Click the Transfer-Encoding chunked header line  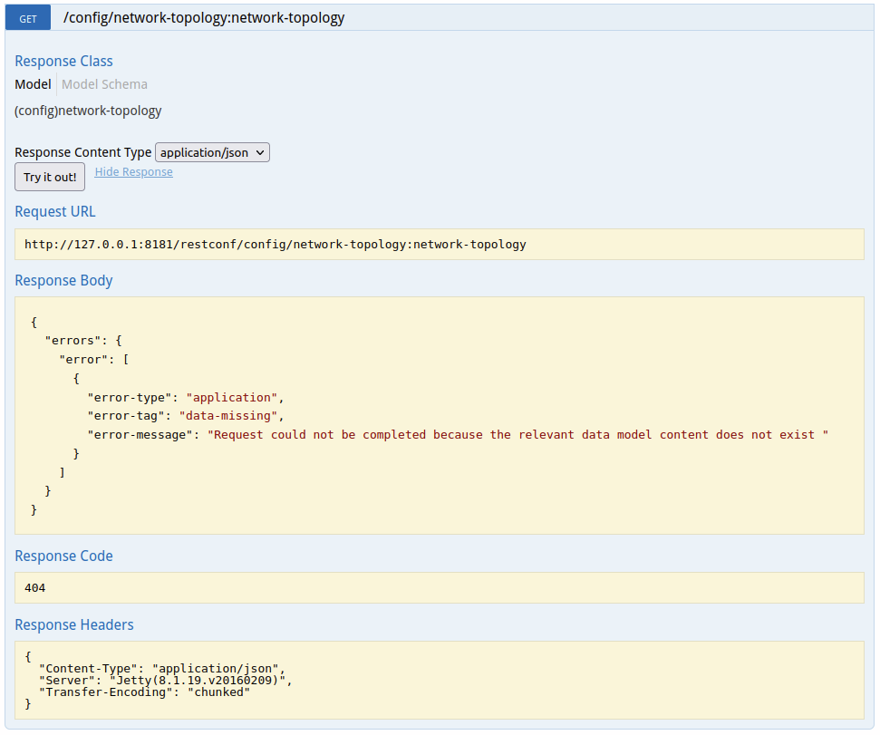pos(144,691)
